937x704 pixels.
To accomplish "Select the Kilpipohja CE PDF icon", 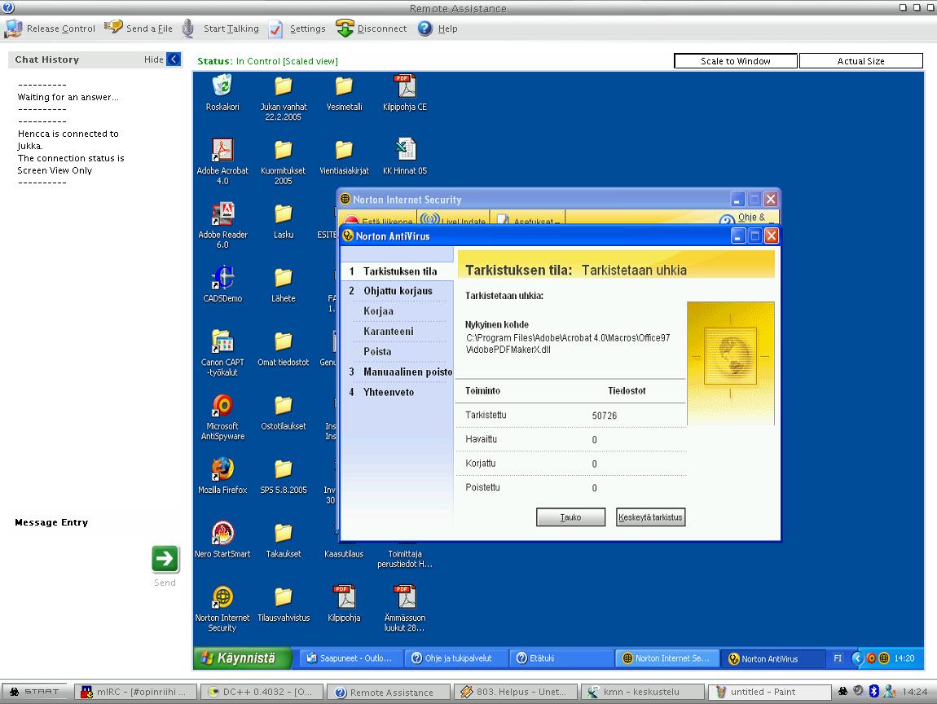I will click(405, 93).
